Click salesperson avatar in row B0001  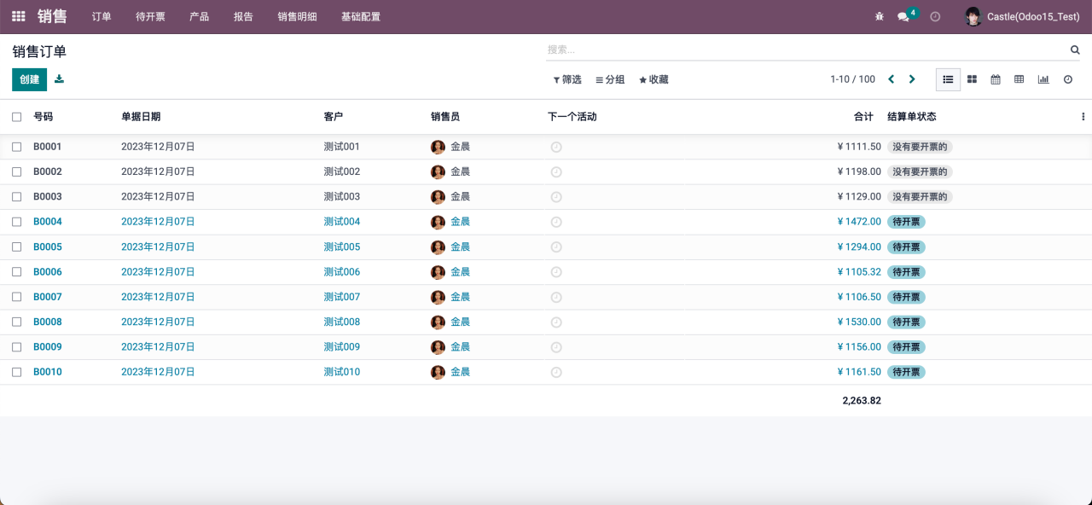[439, 147]
